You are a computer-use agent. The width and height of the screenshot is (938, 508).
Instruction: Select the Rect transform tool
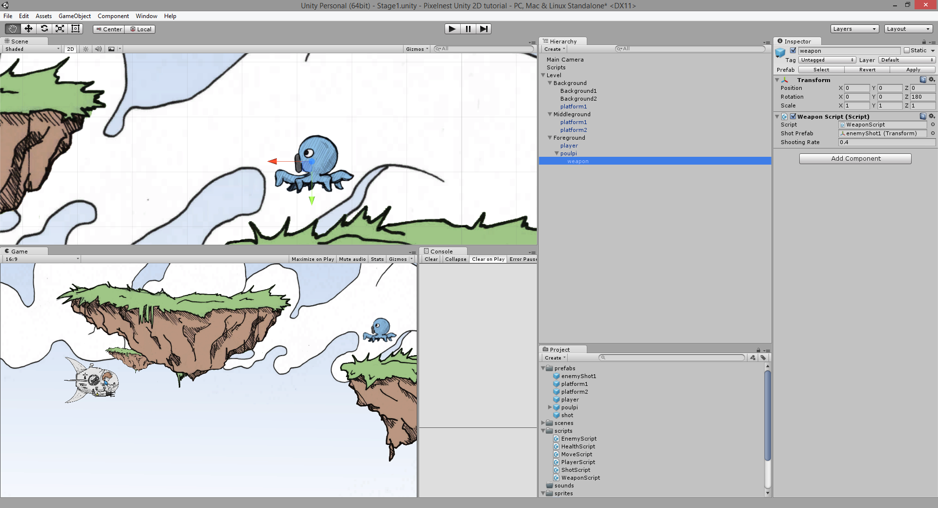click(75, 29)
